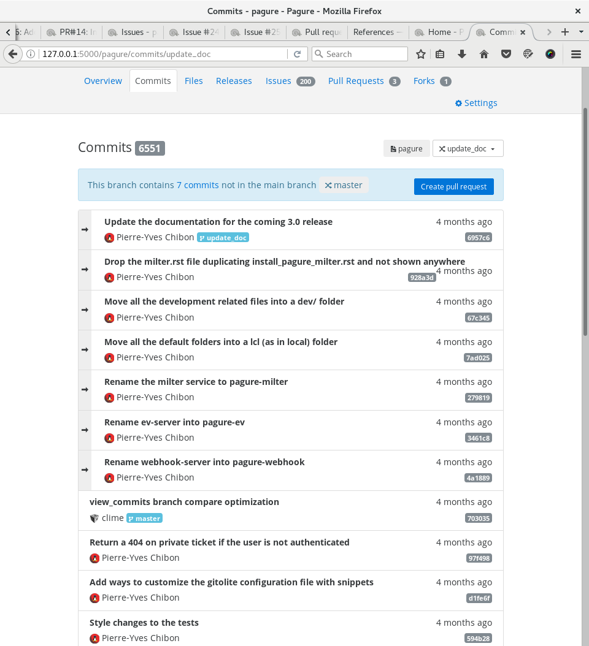Switch to 'Issue #24' browser tab
The height and width of the screenshot is (646, 589).
tap(194, 32)
